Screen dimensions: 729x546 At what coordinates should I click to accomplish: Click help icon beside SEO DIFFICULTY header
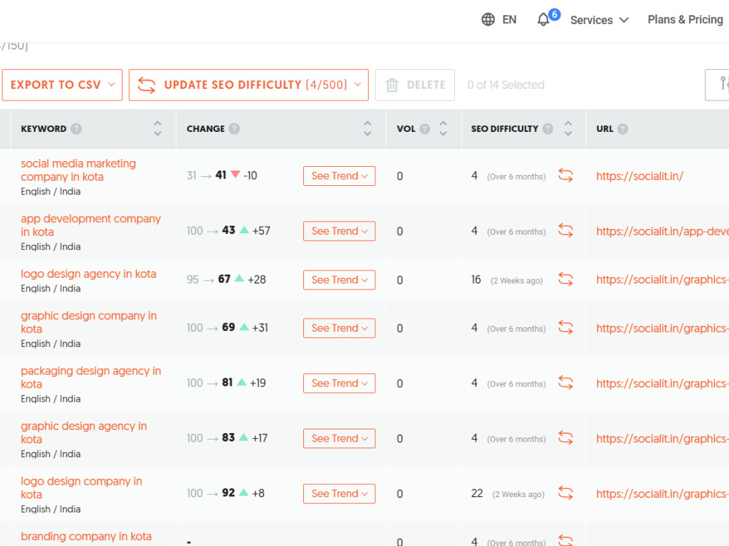[x=547, y=129]
